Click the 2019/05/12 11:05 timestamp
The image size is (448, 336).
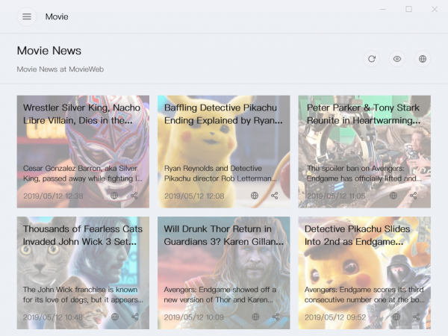point(336,196)
